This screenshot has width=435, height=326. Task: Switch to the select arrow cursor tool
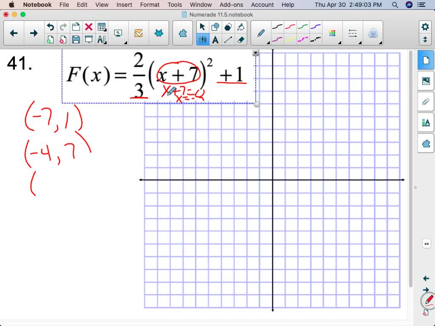(203, 26)
